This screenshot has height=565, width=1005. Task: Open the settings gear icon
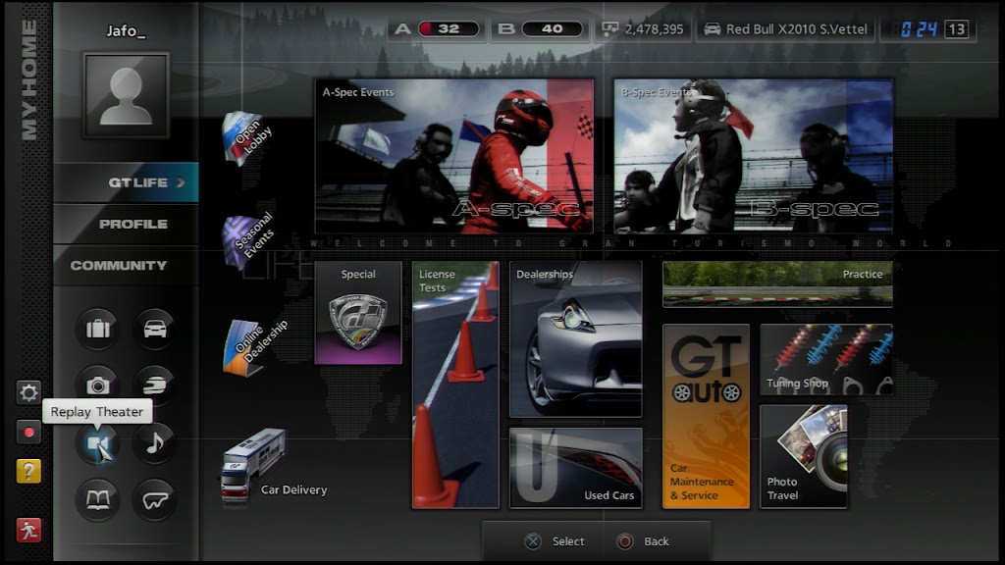tap(28, 392)
